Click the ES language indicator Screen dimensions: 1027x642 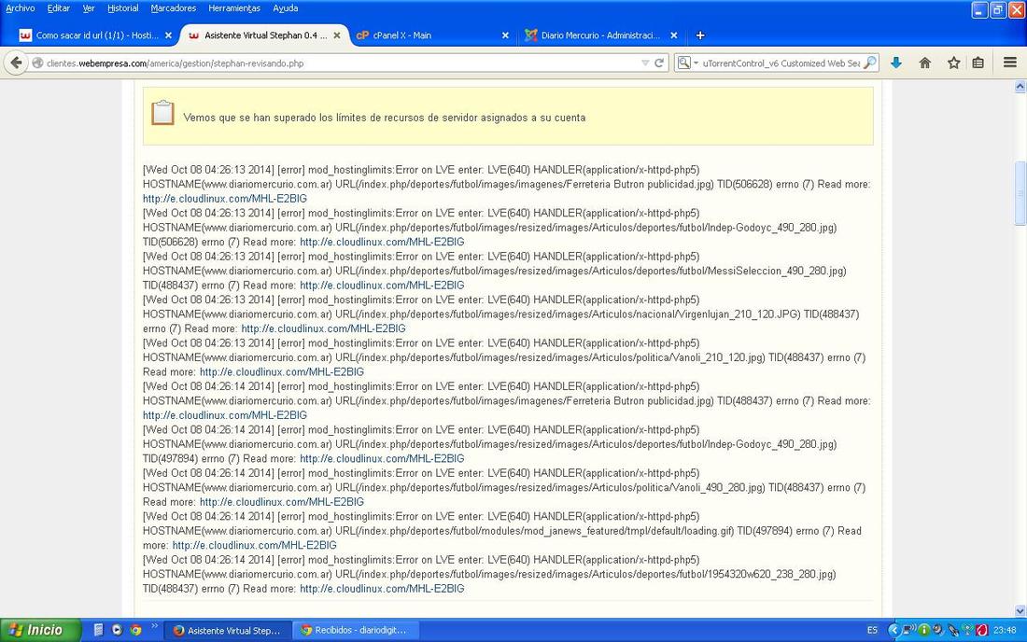point(872,630)
